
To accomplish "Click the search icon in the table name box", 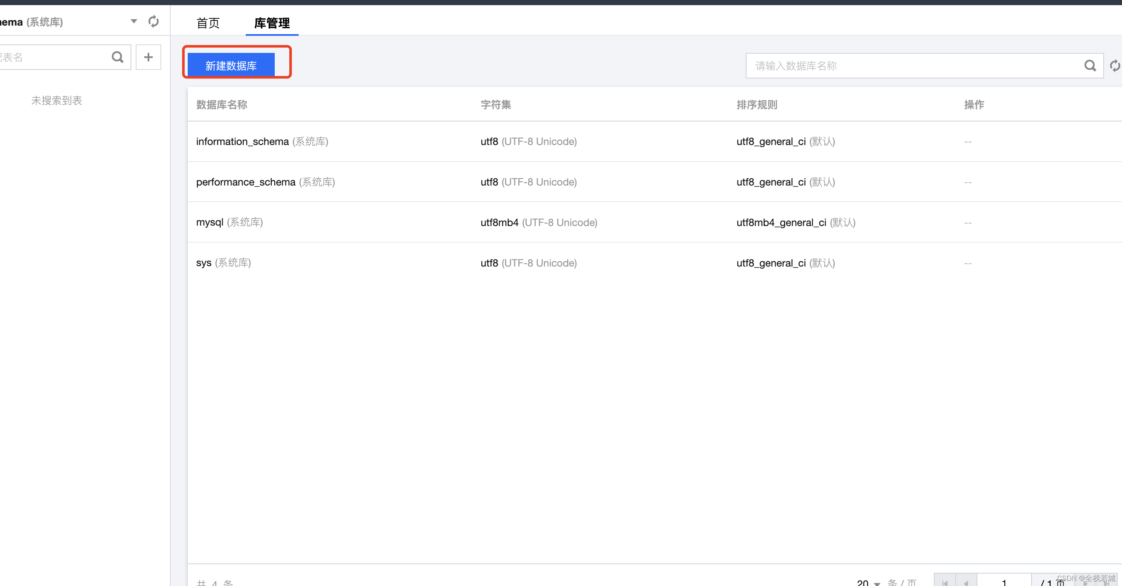I will (118, 57).
